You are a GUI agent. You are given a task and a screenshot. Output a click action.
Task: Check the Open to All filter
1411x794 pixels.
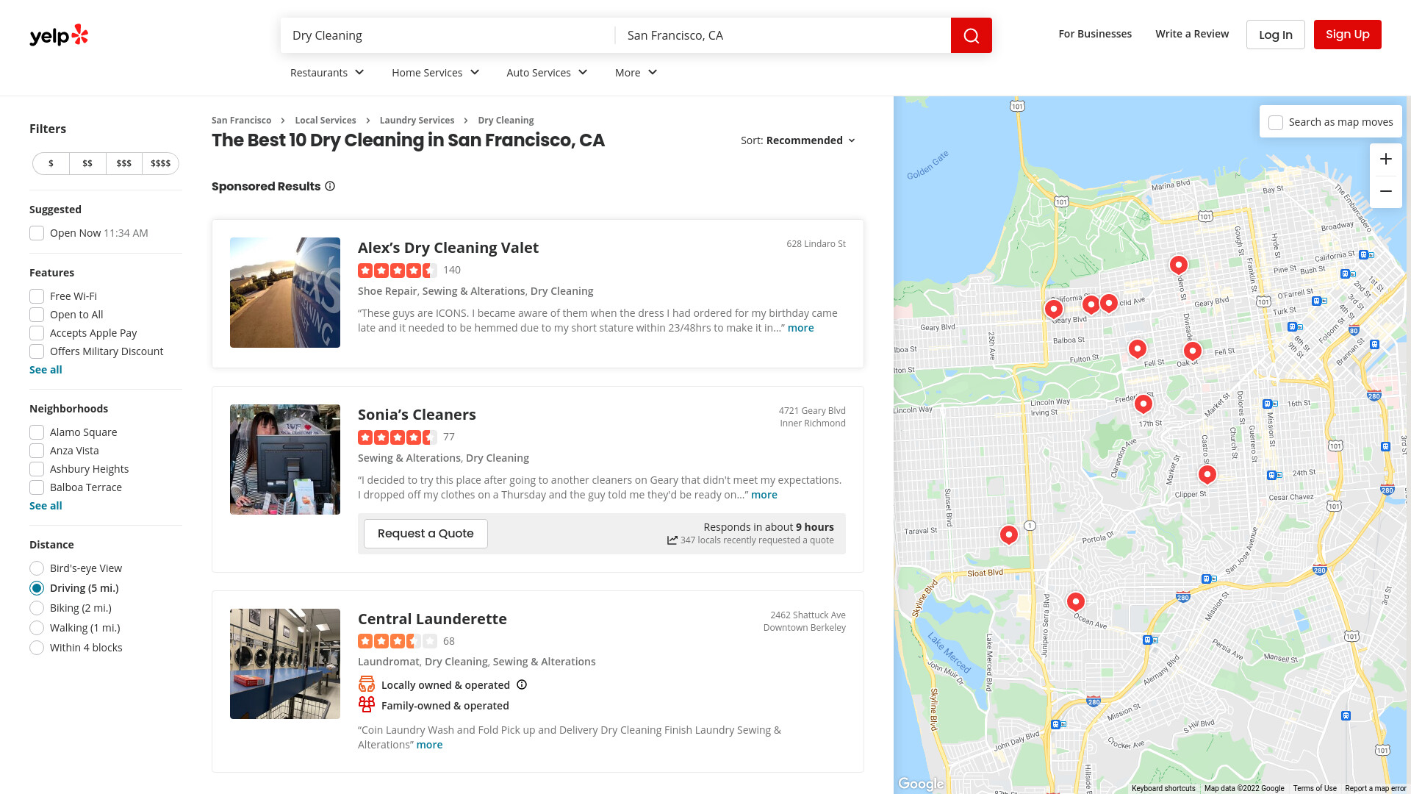(x=37, y=315)
